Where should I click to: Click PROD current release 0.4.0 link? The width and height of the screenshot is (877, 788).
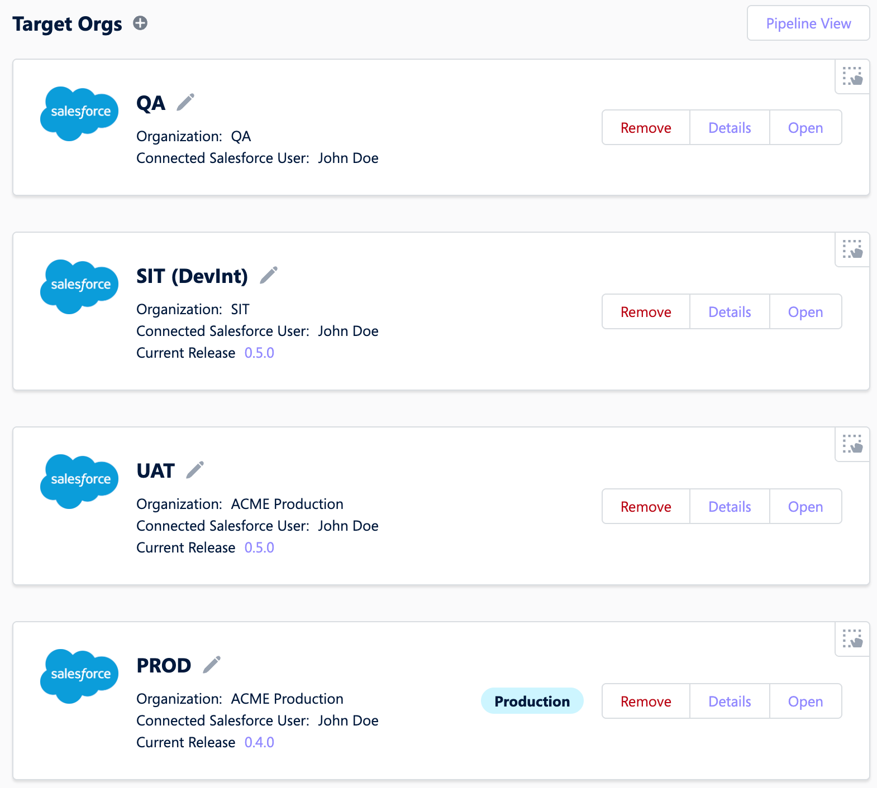click(259, 743)
